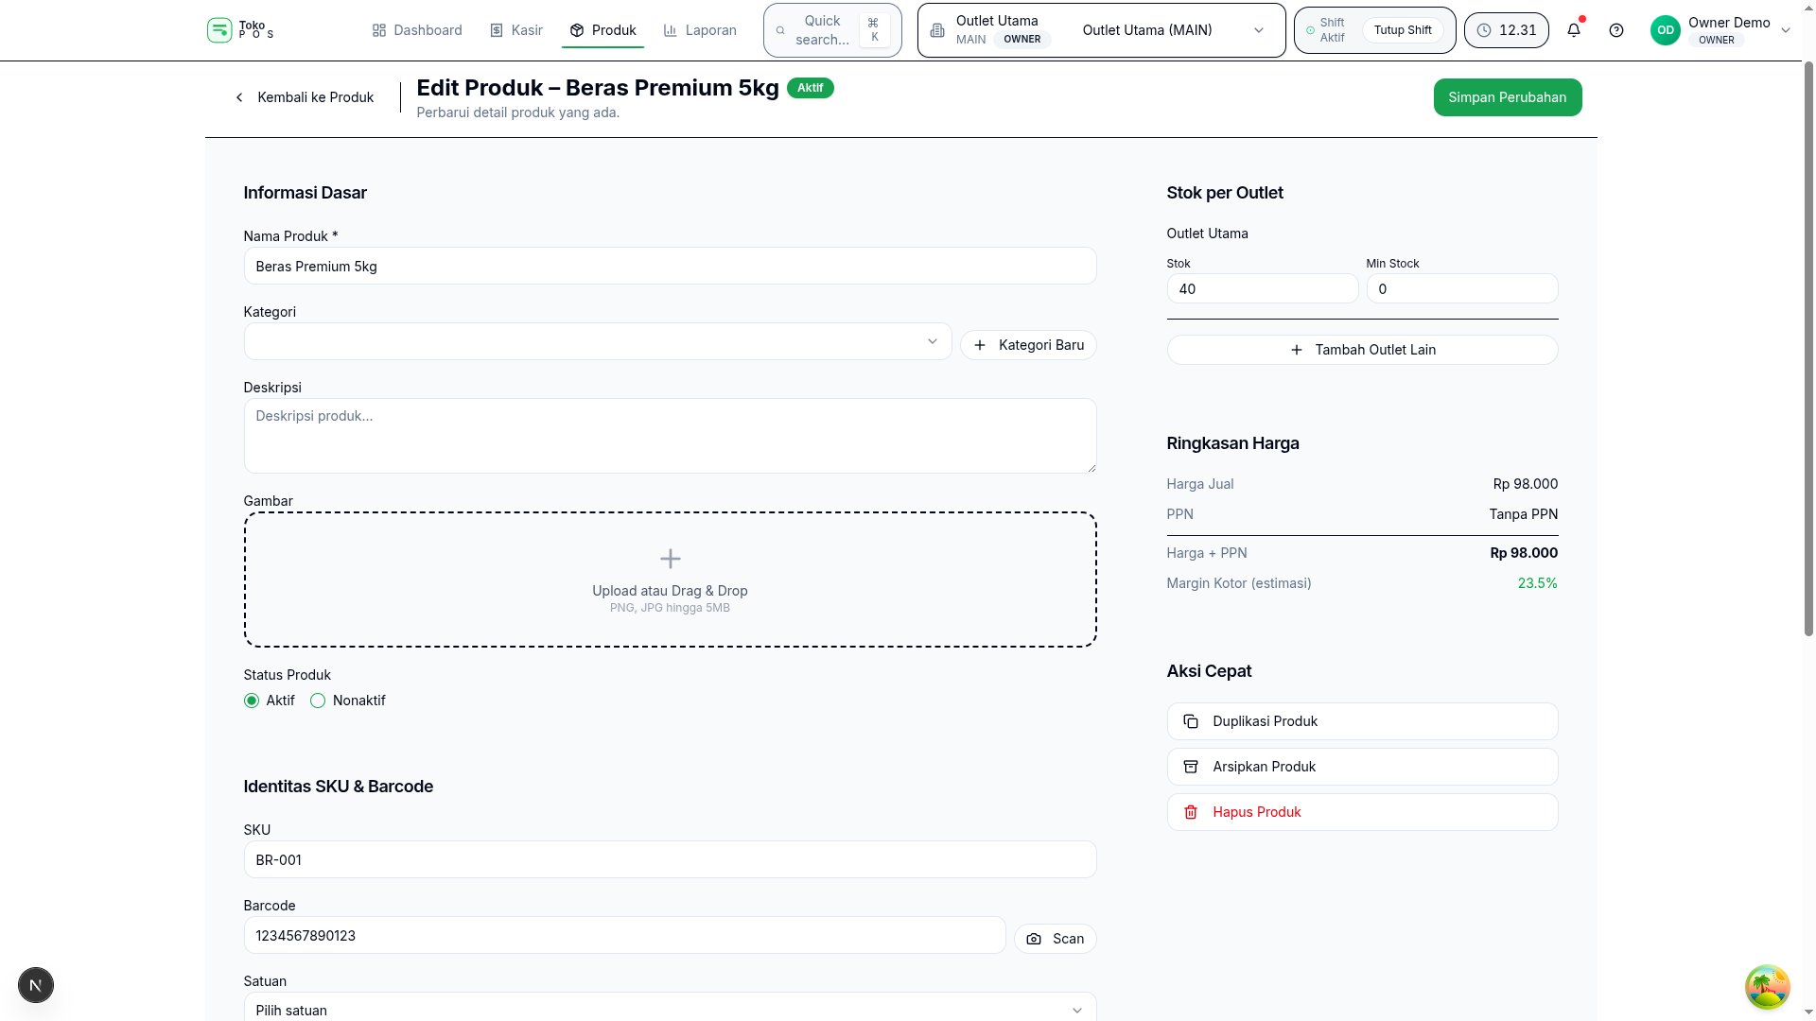Image resolution: width=1816 pixels, height=1021 pixels.
Task: Select the Aktif status radio button
Action: [x=252, y=701]
